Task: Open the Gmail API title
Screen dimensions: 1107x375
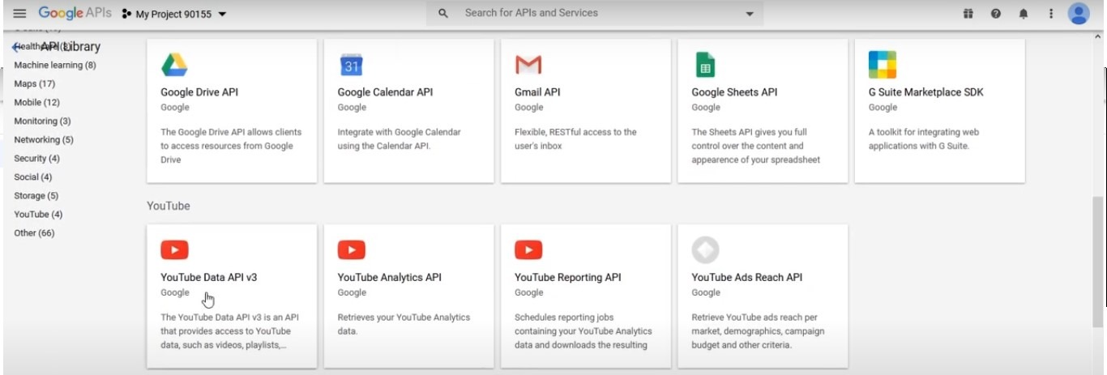Action: click(537, 92)
